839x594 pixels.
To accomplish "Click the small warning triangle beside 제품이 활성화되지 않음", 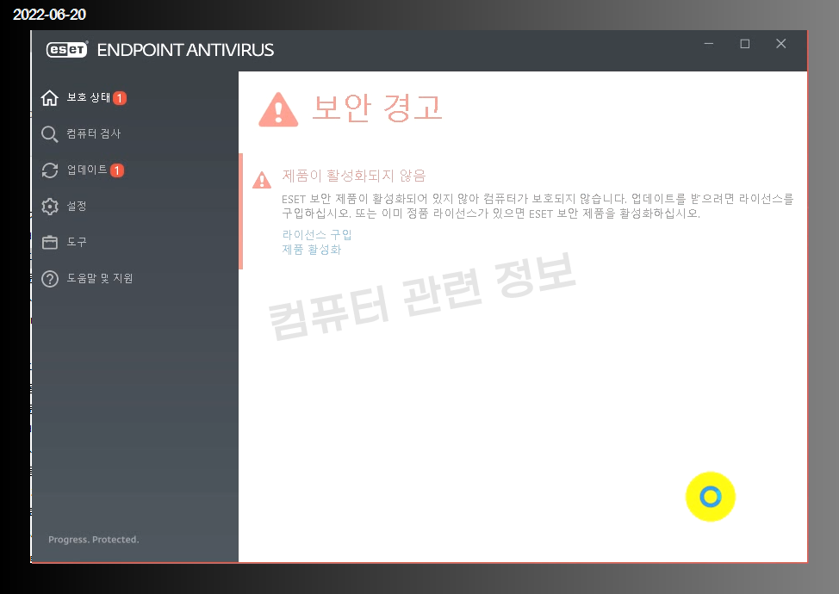I will [x=262, y=180].
